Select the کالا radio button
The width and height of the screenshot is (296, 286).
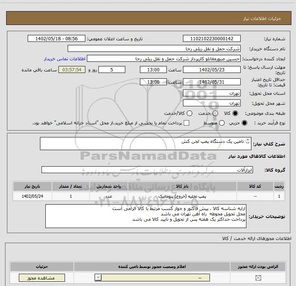point(235,113)
